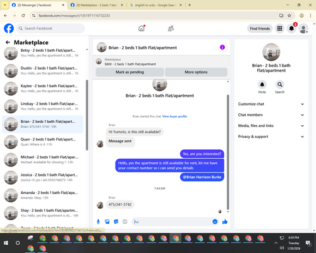This screenshot has width=316, height=253.
Task: Click the listing thumbnail in right panel
Action: click(271, 52)
